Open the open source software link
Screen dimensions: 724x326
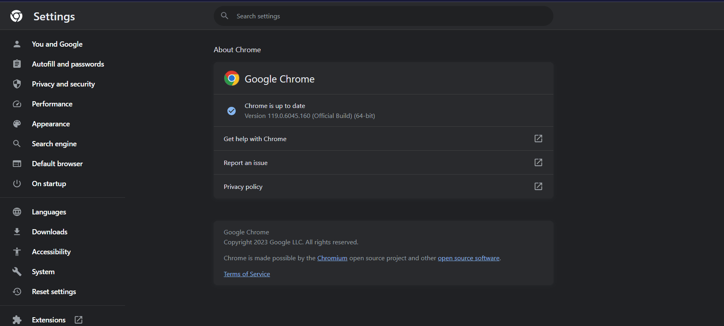469,258
